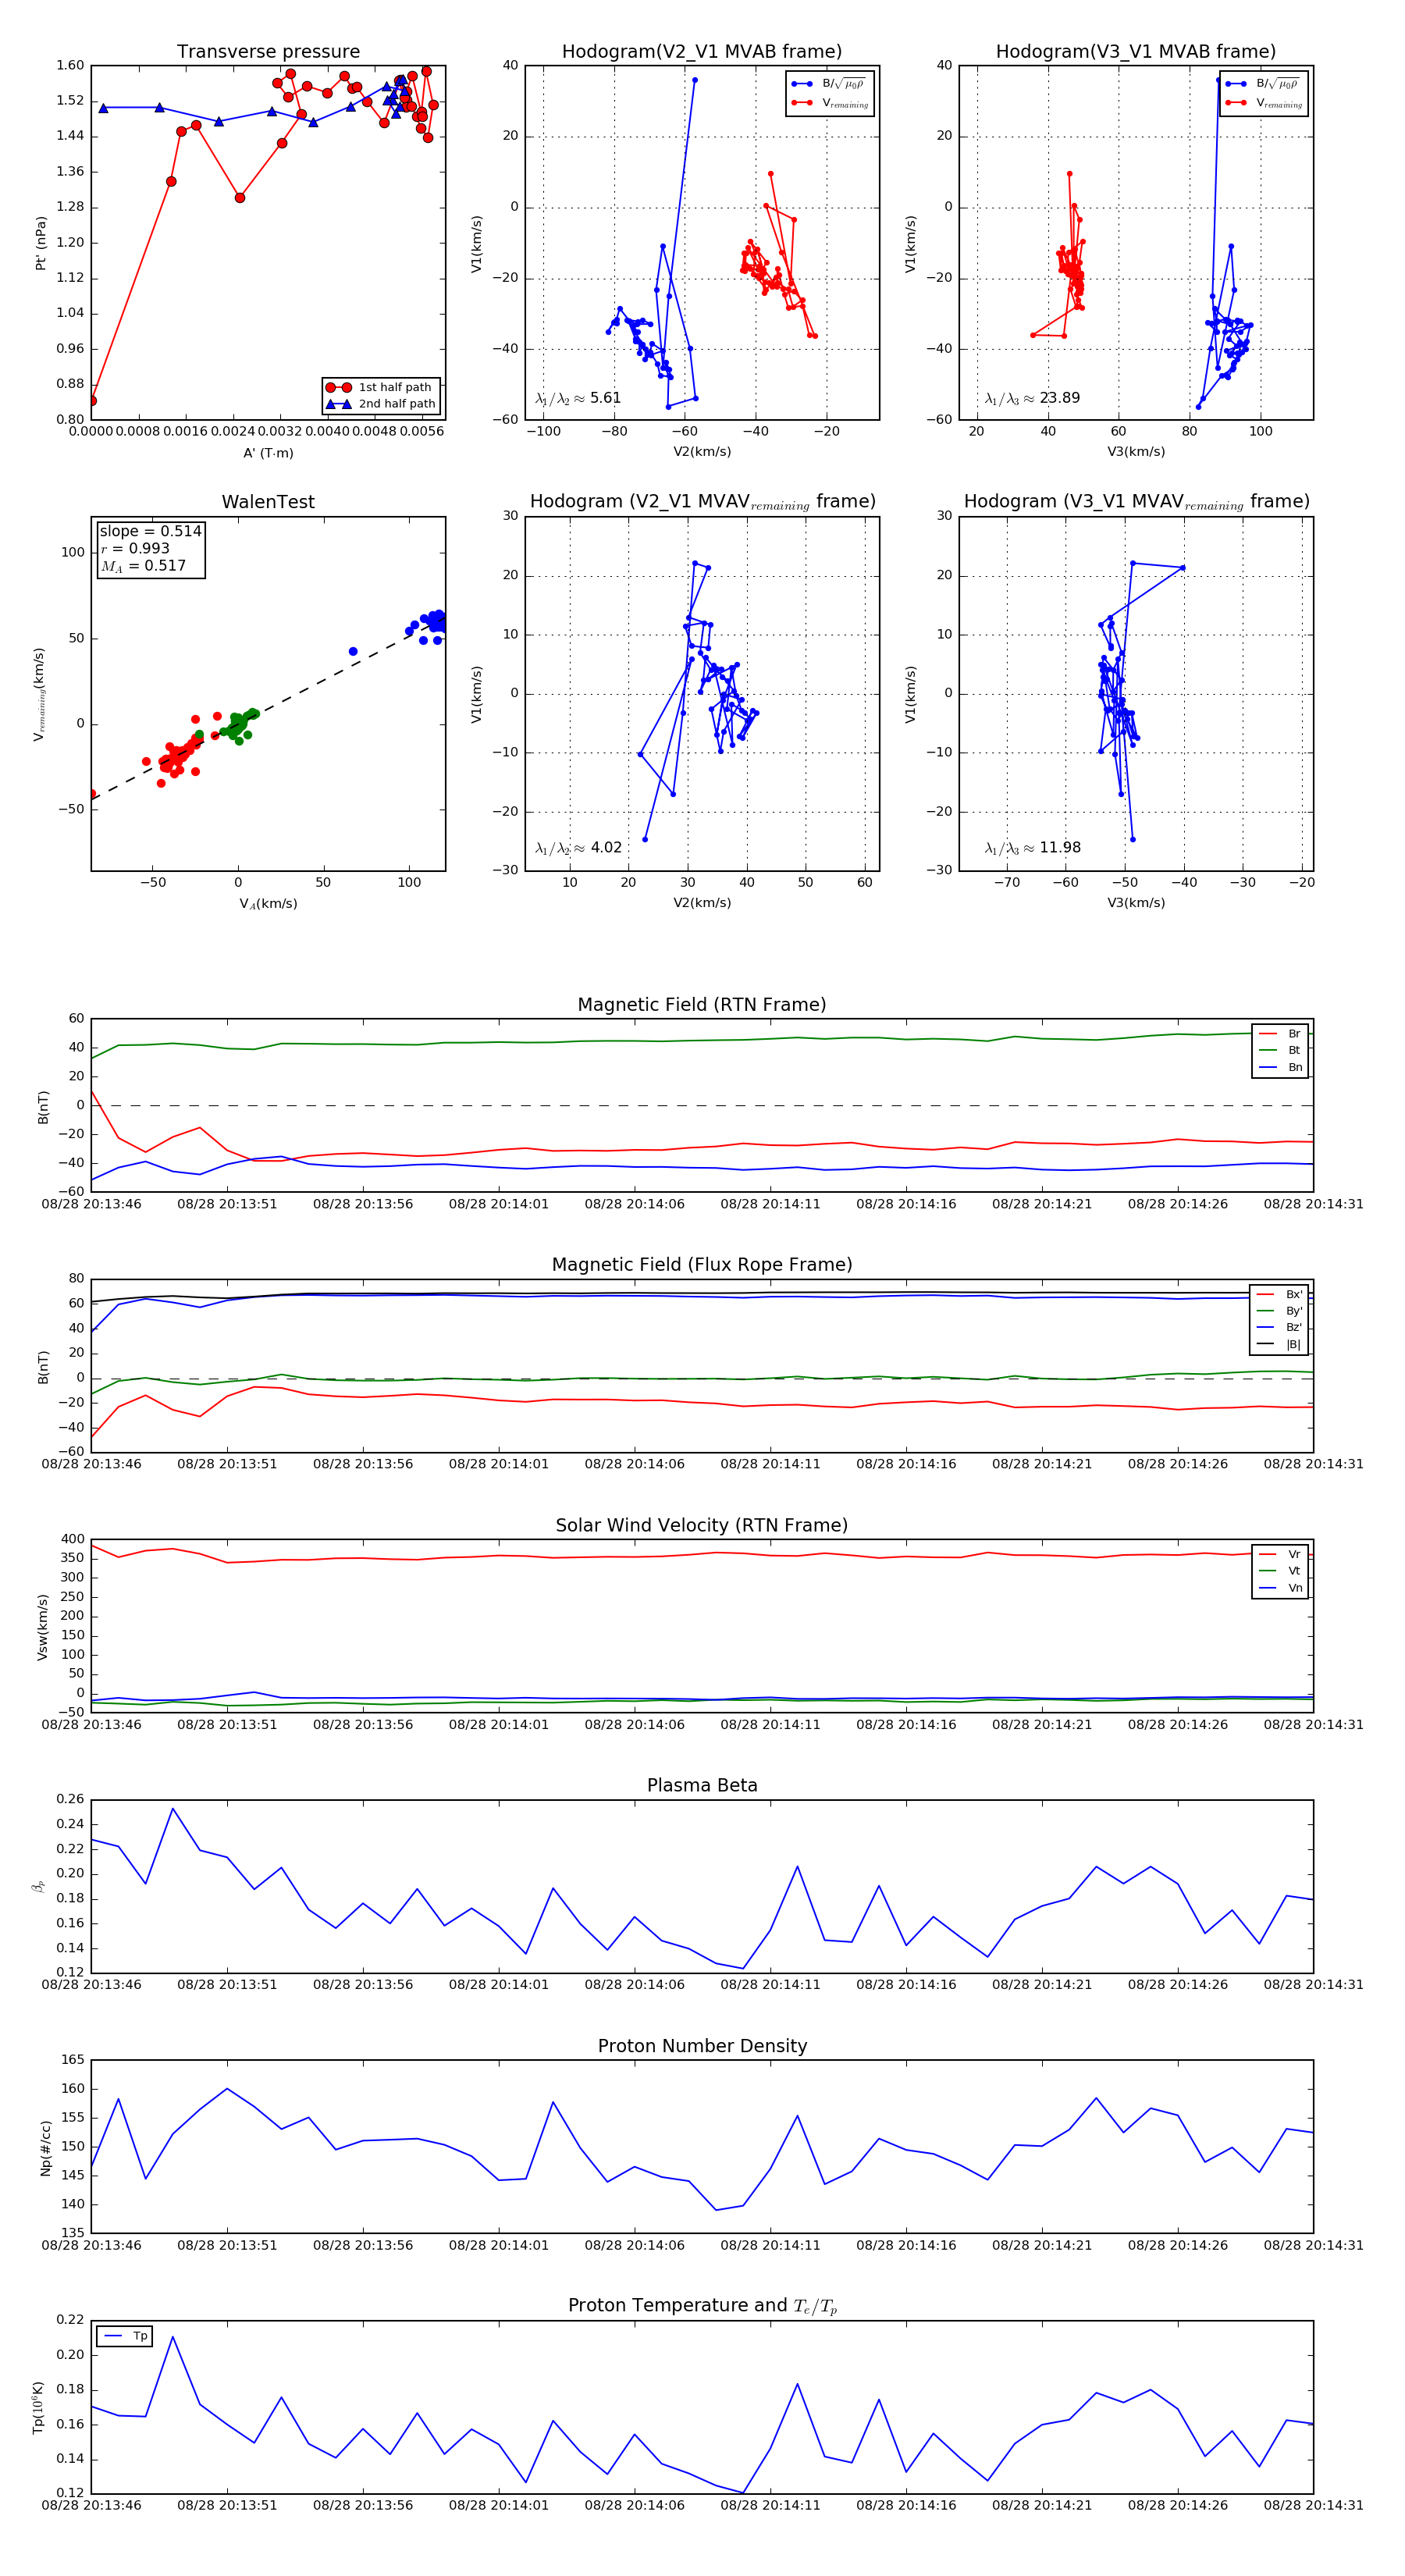The image size is (1405, 2576).
Task: Select the "λ1/λ2 ≈ 4.02" ratio annotation
Action: click(x=578, y=848)
